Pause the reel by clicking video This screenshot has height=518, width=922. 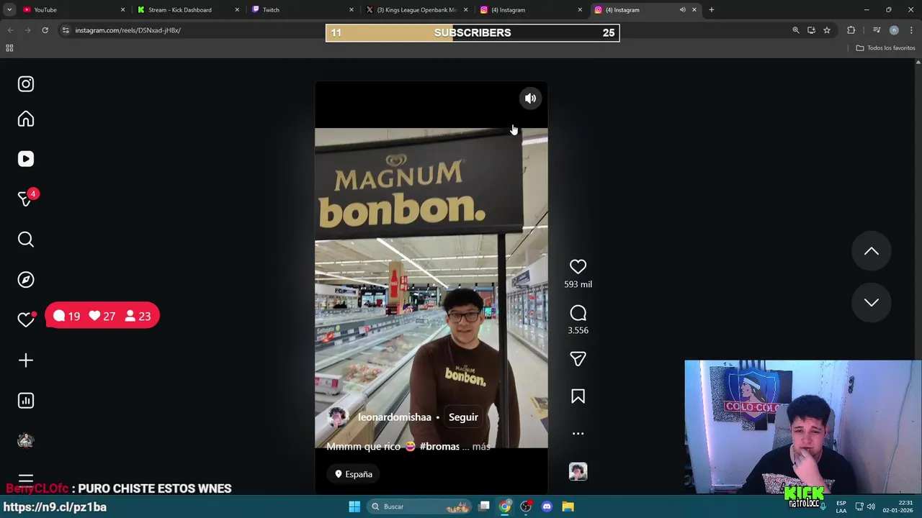[x=431, y=288]
